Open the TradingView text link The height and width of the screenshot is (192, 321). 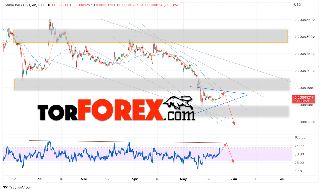pos(20,187)
